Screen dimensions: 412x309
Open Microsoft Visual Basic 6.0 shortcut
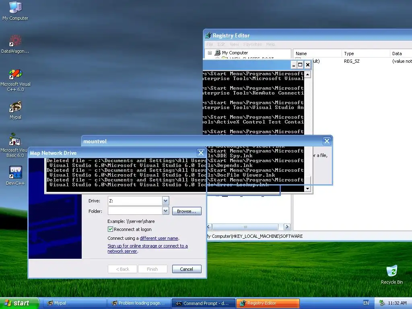14,145
